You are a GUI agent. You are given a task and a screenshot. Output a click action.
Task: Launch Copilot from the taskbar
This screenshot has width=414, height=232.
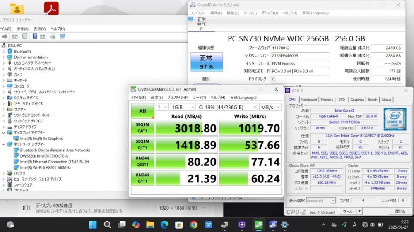(136, 225)
